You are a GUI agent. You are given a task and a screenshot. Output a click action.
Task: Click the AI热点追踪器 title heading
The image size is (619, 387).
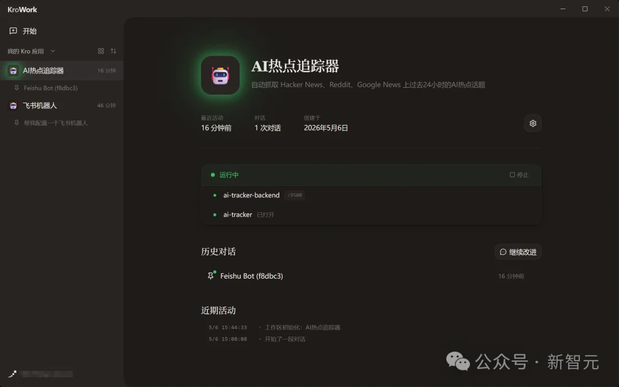coord(295,66)
